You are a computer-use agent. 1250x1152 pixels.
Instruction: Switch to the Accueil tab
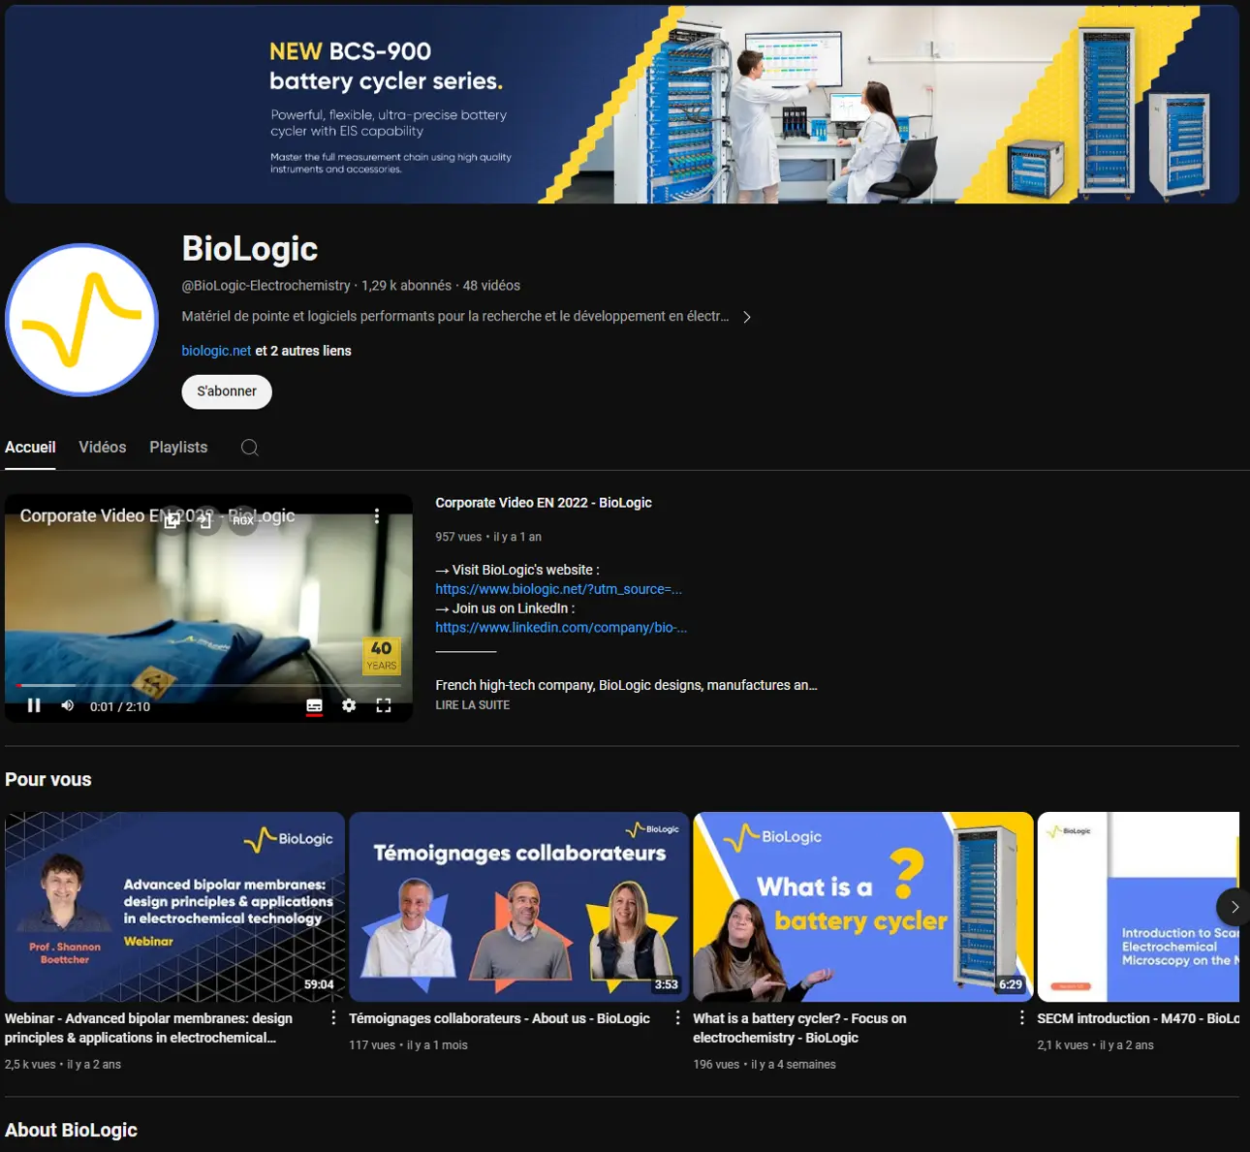(30, 448)
